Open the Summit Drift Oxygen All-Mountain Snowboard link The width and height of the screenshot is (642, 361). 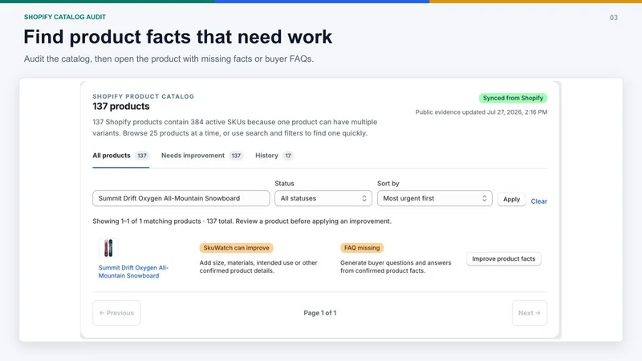coord(133,271)
